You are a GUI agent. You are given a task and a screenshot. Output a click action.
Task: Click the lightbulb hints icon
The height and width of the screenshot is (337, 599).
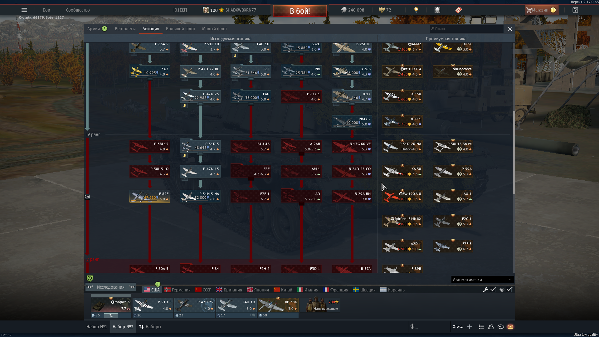coord(416,10)
